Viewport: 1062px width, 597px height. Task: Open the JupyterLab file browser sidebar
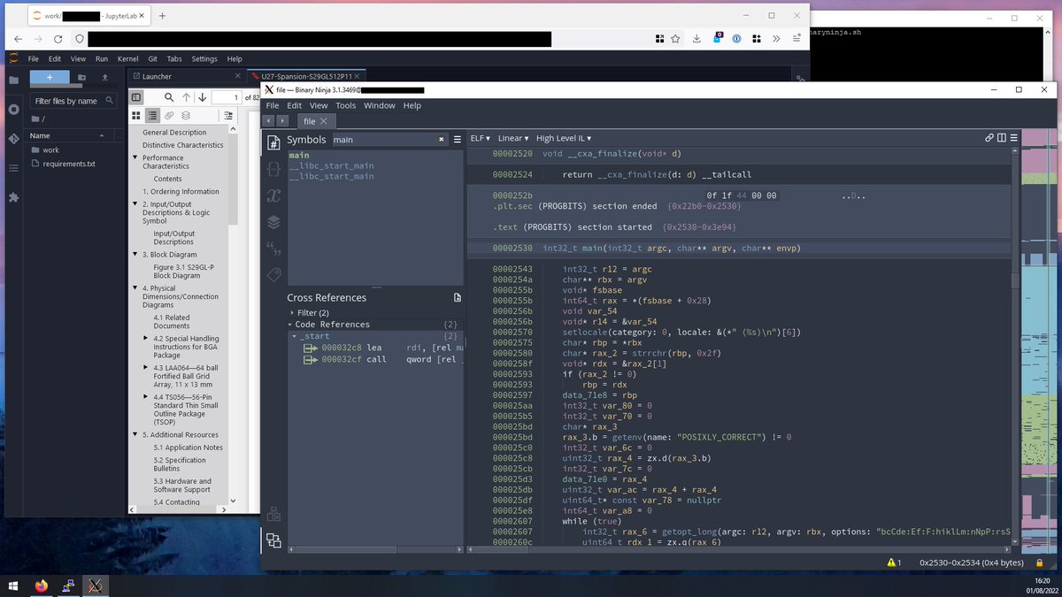(13, 80)
